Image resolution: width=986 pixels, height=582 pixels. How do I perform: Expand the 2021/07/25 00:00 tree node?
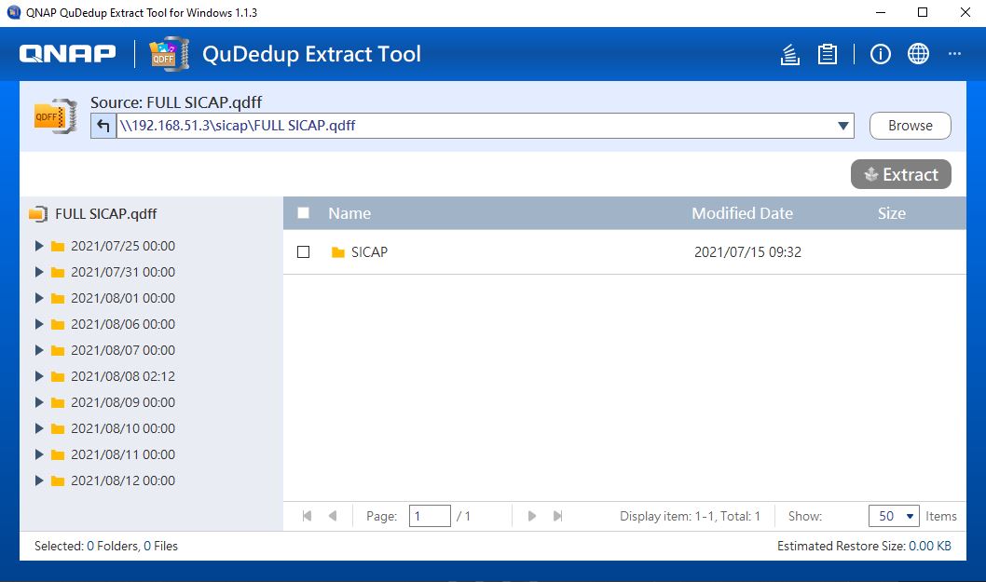tap(39, 247)
